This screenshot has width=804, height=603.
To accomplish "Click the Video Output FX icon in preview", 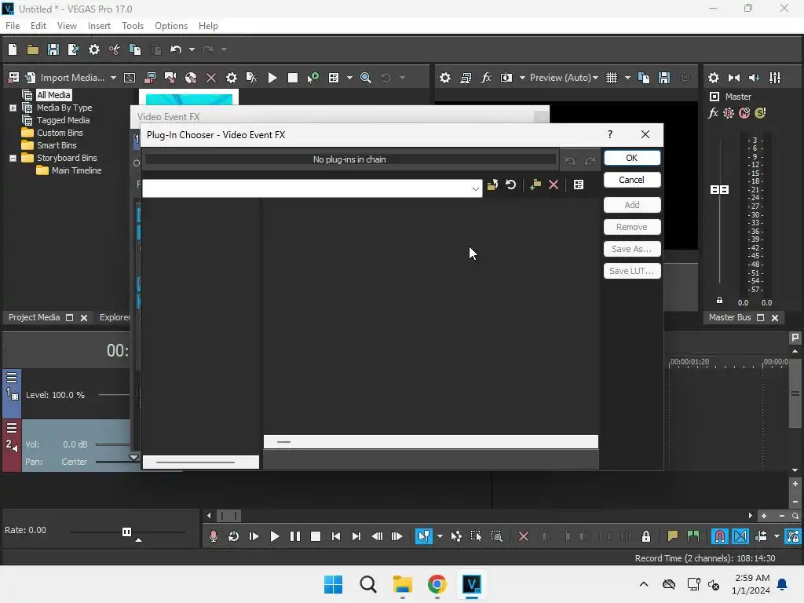I will (485, 78).
